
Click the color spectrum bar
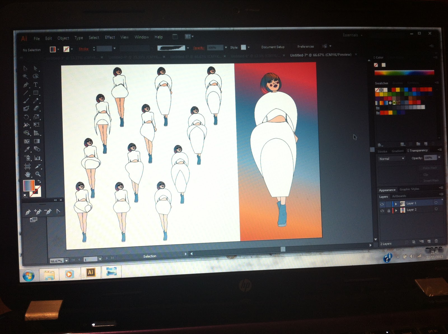[404, 73]
